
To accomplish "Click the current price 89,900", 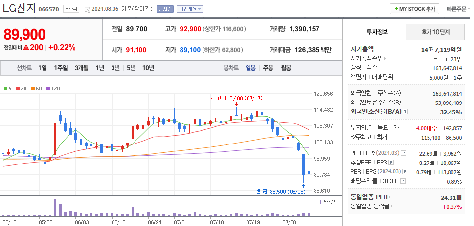I will [x=25, y=35].
